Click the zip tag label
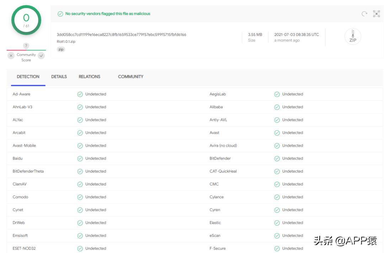 [x=61, y=49]
